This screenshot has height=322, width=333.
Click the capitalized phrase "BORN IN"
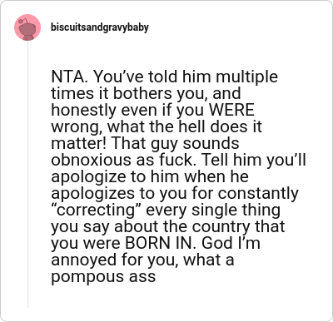[158, 243]
